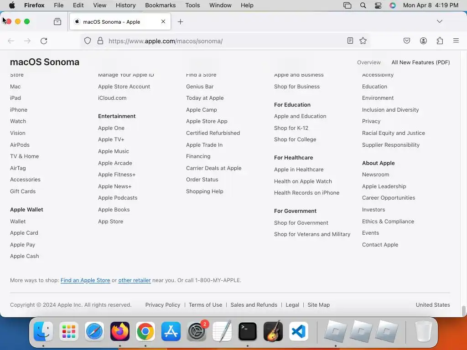Viewport: 467px width, 350px height.
Task: Open the Apple menu in menu bar
Action: (x=12, y=5)
